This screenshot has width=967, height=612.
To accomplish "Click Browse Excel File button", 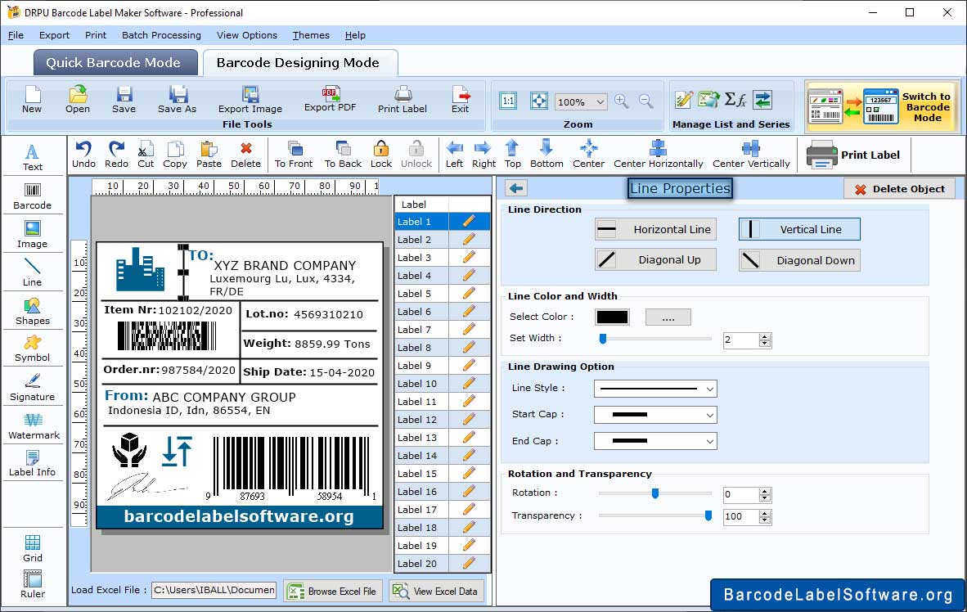I will coord(333,591).
